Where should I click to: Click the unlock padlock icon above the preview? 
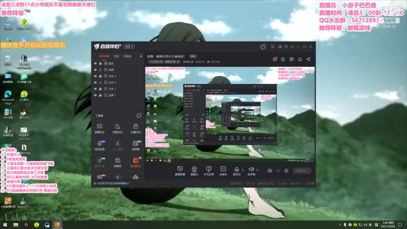[283, 59]
